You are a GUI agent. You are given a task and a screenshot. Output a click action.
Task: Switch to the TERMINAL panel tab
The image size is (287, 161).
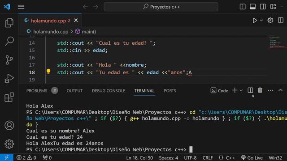click(x=144, y=91)
